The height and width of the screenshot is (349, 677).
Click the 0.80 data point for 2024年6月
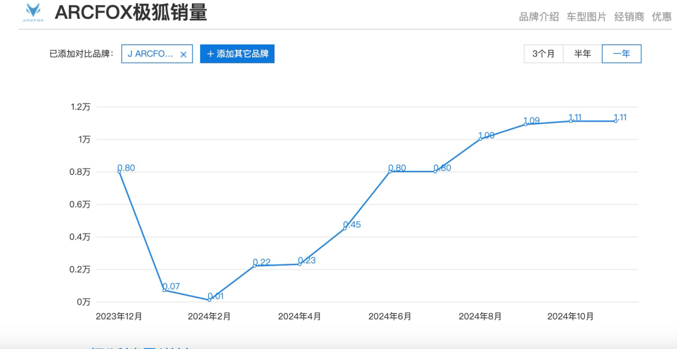(390, 171)
